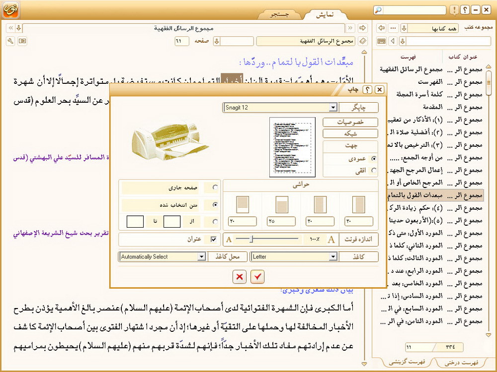Image resolution: width=497 pixels, height=372 pixels.
Task: Click the چاپگر printer button
Action: 358,108
